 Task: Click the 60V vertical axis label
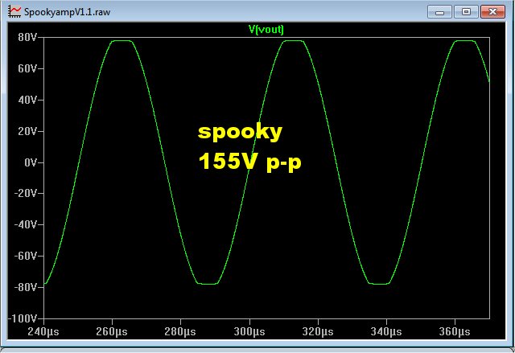pyautogui.click(x=27, y=68)
